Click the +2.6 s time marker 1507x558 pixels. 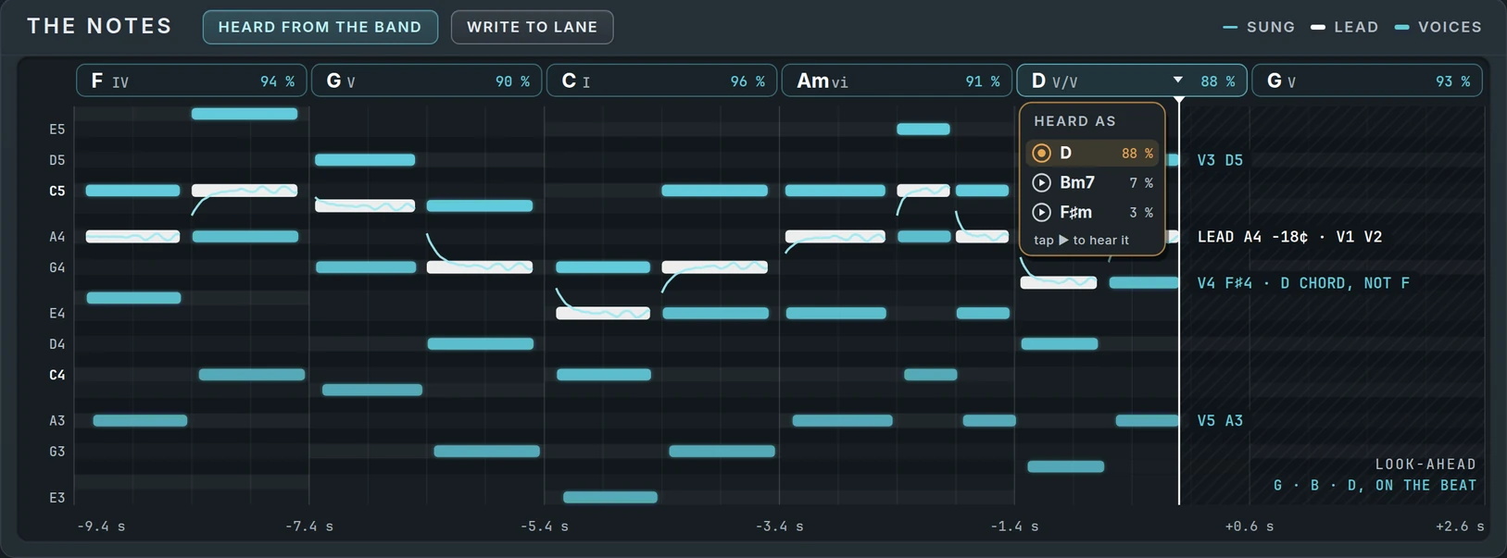click(x=1460, y=526)
